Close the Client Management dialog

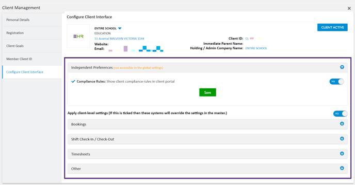click(349, 8)
